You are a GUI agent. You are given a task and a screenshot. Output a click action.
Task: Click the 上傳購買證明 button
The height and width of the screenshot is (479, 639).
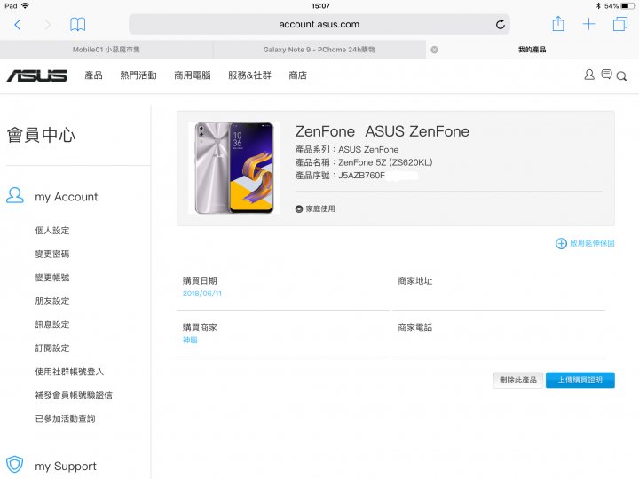click(x=580, y=380)
